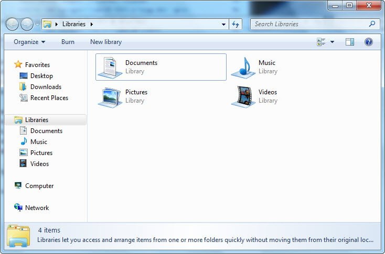
Task: Create a New library
Action: tap(106, 42)
